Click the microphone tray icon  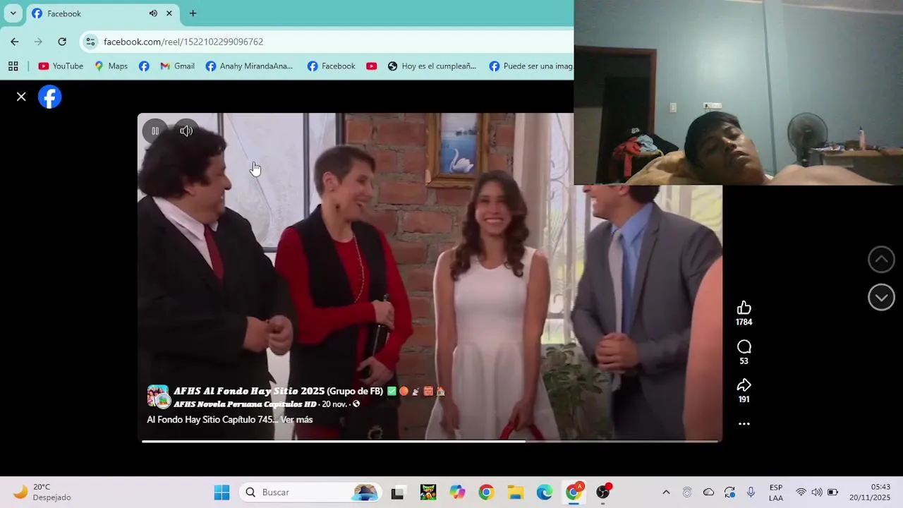751,492
